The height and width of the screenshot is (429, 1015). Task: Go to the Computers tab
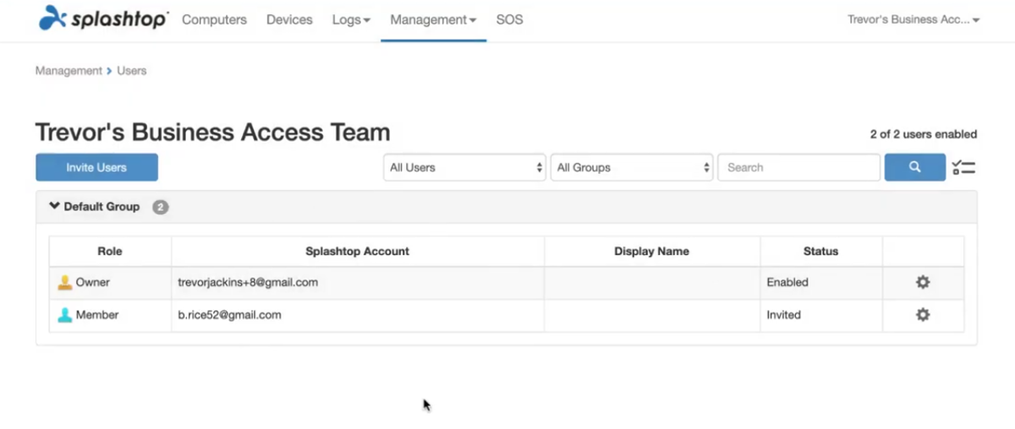click(x=215, y=19)
